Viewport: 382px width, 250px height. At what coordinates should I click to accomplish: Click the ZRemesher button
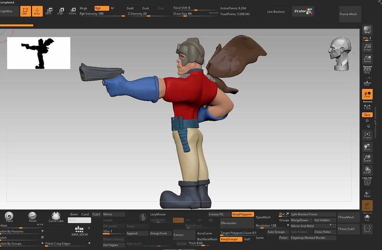click(236, 223)
